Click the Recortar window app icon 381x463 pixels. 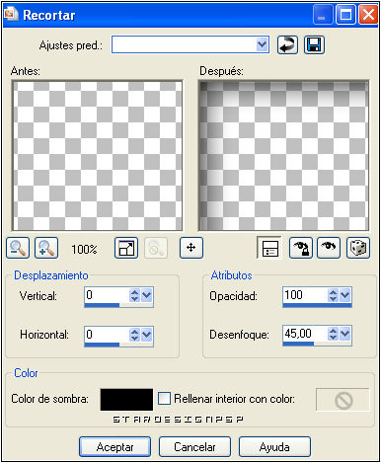pos(11,15)
